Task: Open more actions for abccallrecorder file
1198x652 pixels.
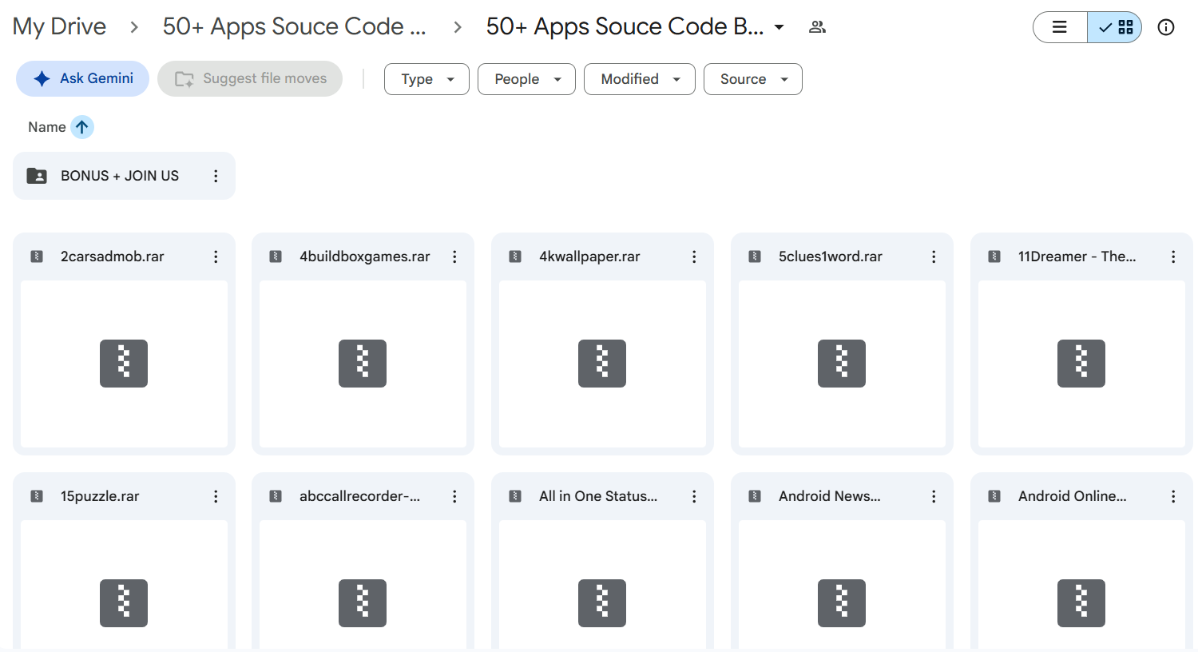Action: click(x=454, y=496)
